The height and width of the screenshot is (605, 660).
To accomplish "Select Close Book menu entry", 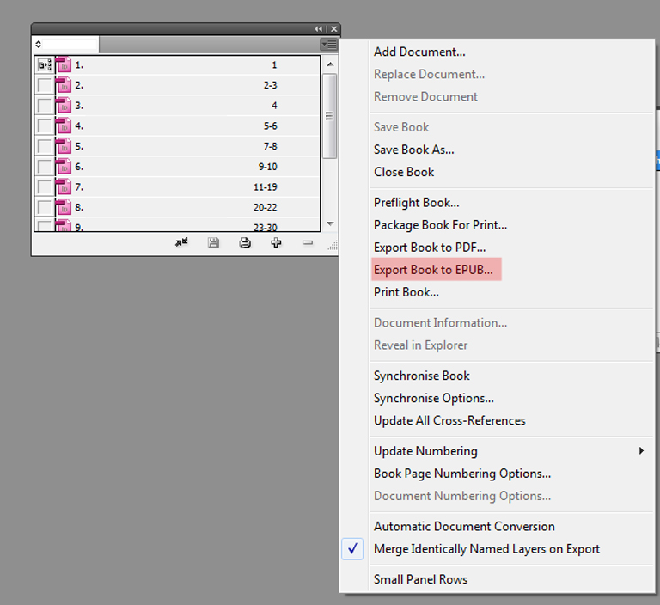I will coord(404,172).
